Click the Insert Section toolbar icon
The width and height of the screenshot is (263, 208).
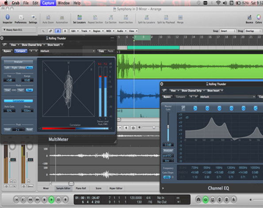126,17
